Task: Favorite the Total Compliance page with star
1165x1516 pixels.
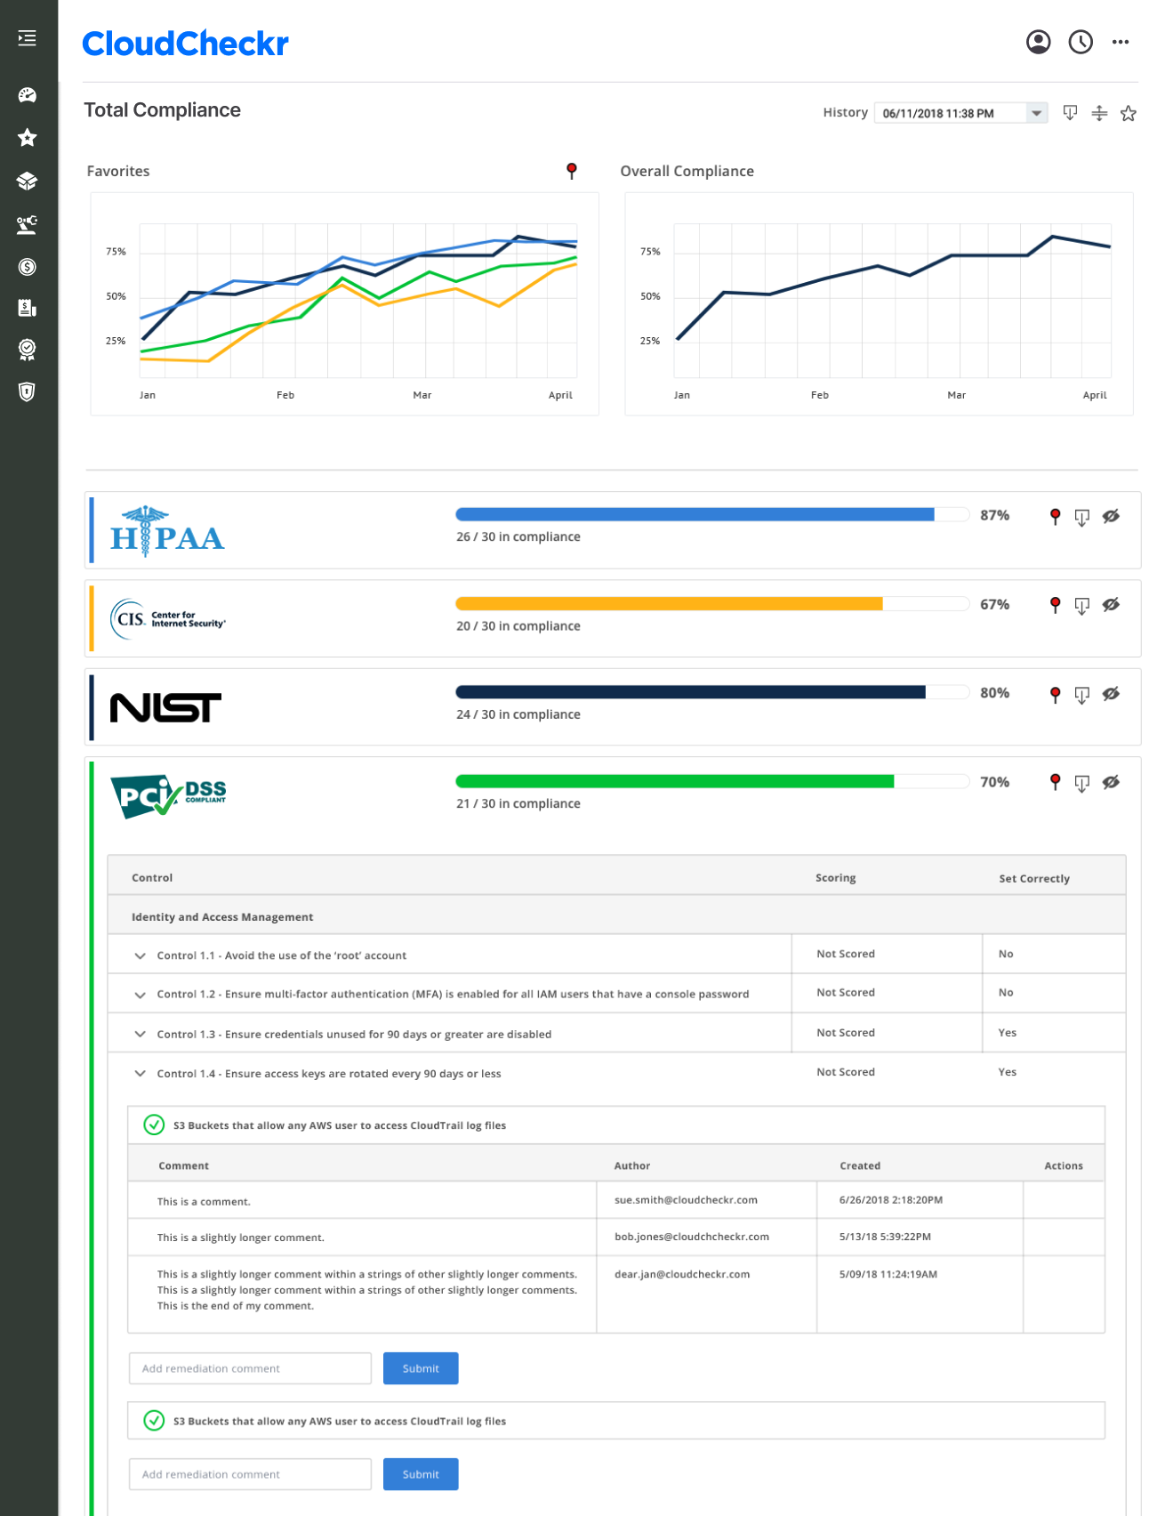Action: coord(1129,113)
